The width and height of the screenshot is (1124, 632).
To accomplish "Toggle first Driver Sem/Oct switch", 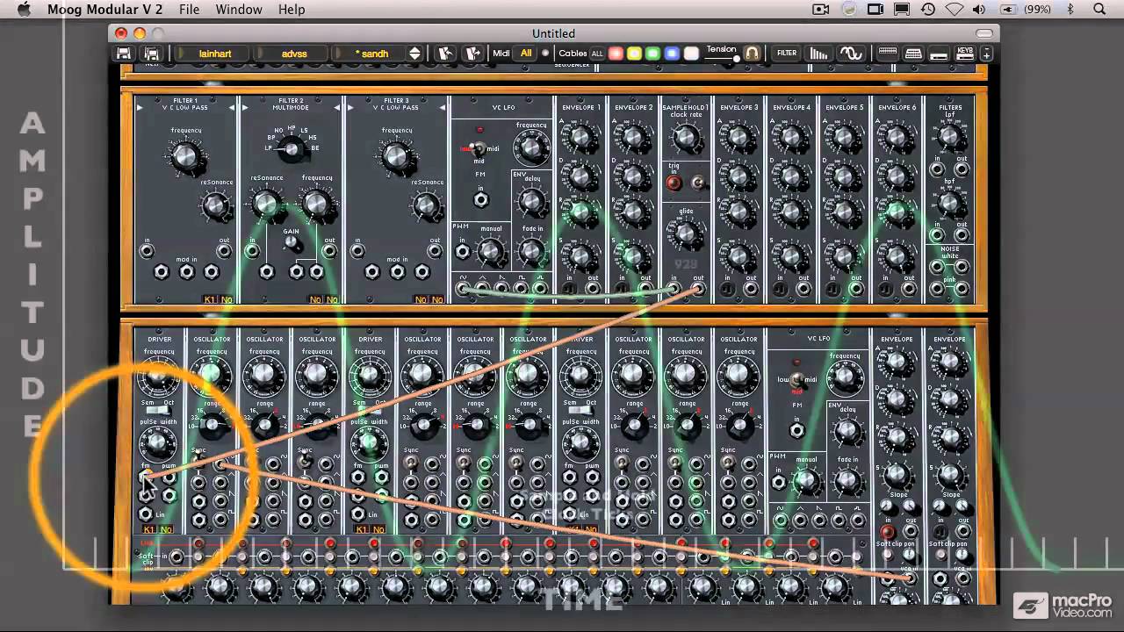I will pyautogui.click(x=158, y=410).
